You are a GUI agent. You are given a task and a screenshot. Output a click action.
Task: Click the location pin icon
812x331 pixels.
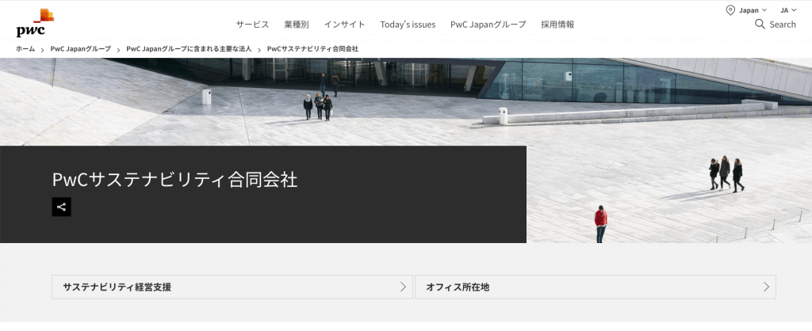pyautogui.click(x=730, y=10)
